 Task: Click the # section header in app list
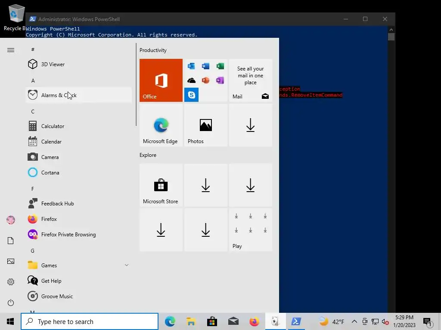(33, 50)
